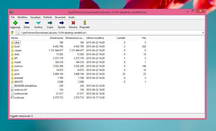Click the Proprietà info icon
This screenshot has height=131, width=216.
85,23
